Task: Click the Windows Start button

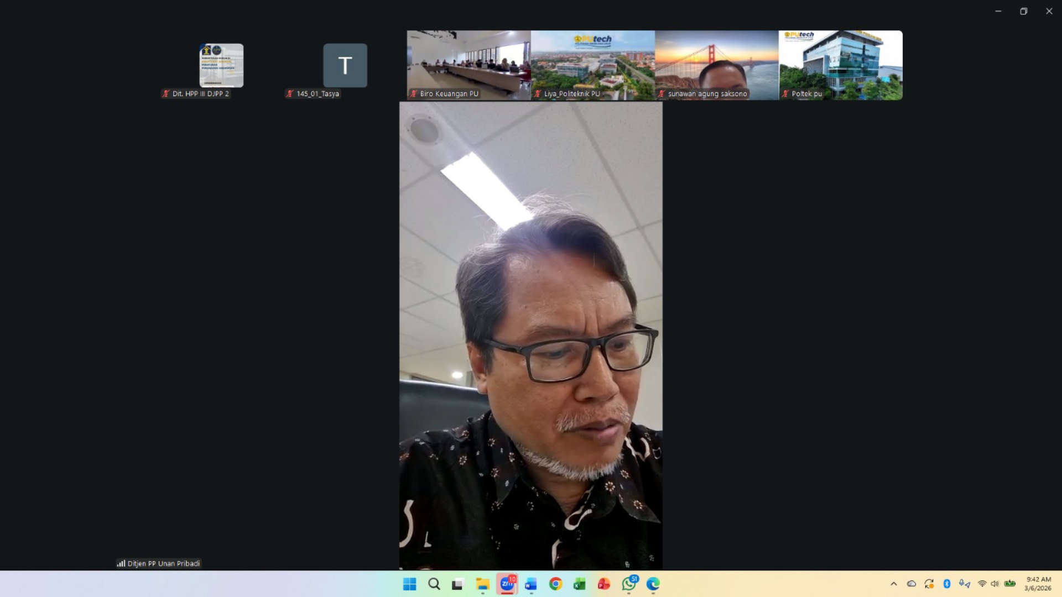Action: tap(409, 584)
